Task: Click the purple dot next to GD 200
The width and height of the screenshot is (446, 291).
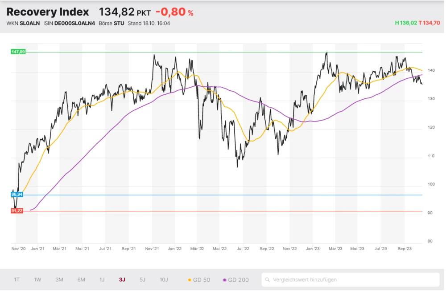Action: pyautogui.click(x=224, y=280)
